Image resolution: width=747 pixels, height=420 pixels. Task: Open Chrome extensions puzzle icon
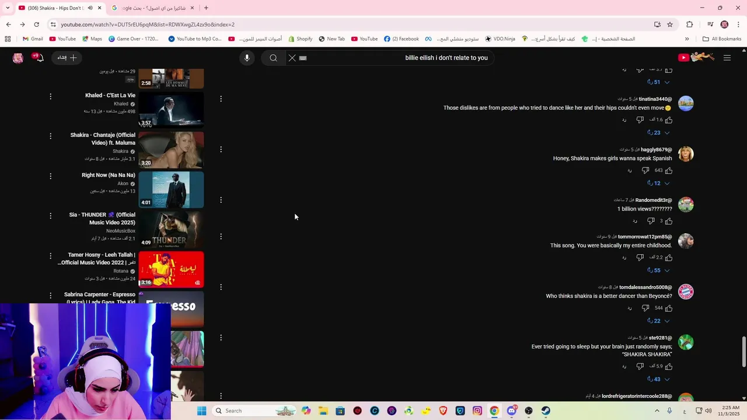point(689,24)
